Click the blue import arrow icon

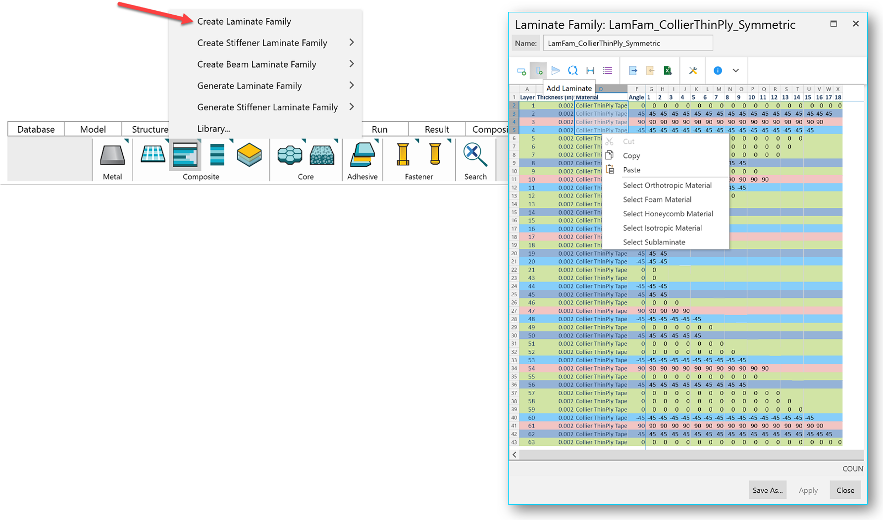pos(633,71)
